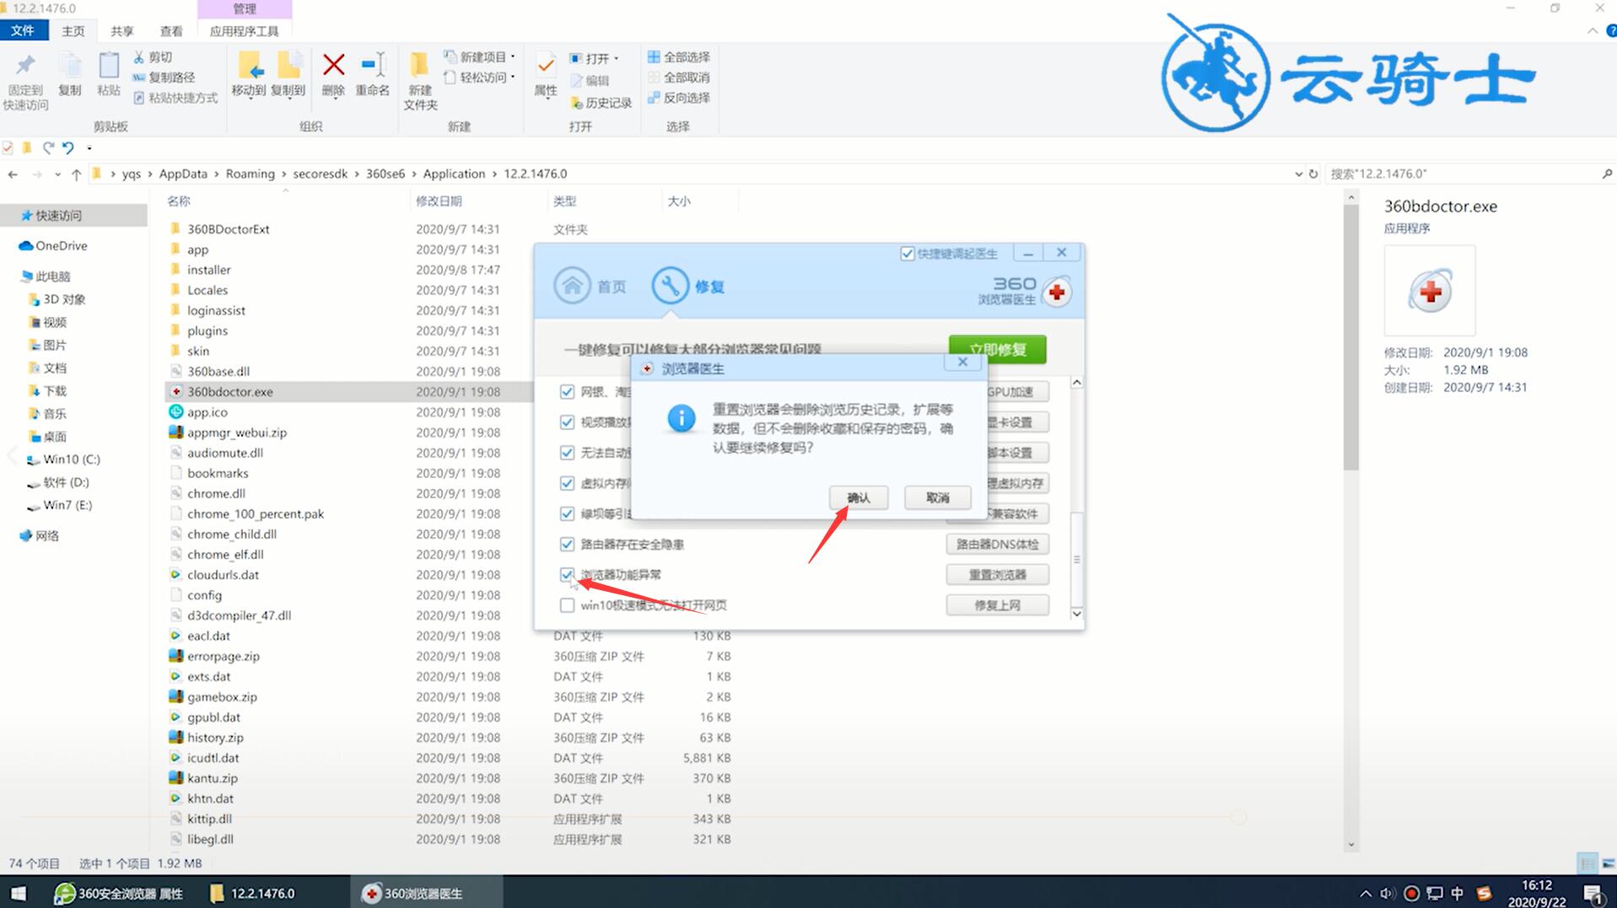Cancel the dialog with 取消 button
1617x908 pixels.
coord(938,497)
